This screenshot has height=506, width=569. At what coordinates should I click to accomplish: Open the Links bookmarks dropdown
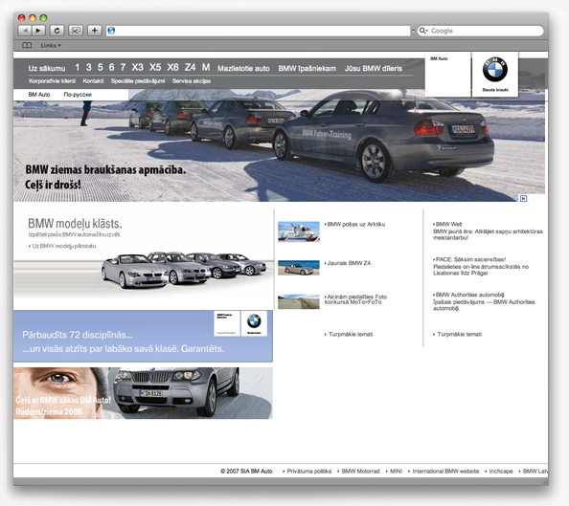point(51,45)
